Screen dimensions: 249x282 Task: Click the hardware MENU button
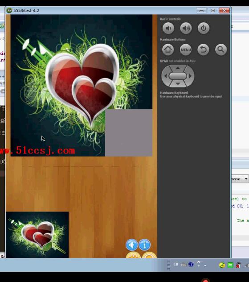point(186,50)
